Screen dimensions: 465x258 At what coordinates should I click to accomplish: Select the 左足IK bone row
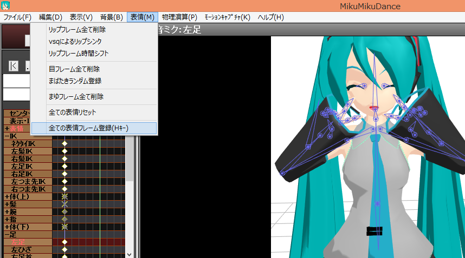(x=28, y=167)
